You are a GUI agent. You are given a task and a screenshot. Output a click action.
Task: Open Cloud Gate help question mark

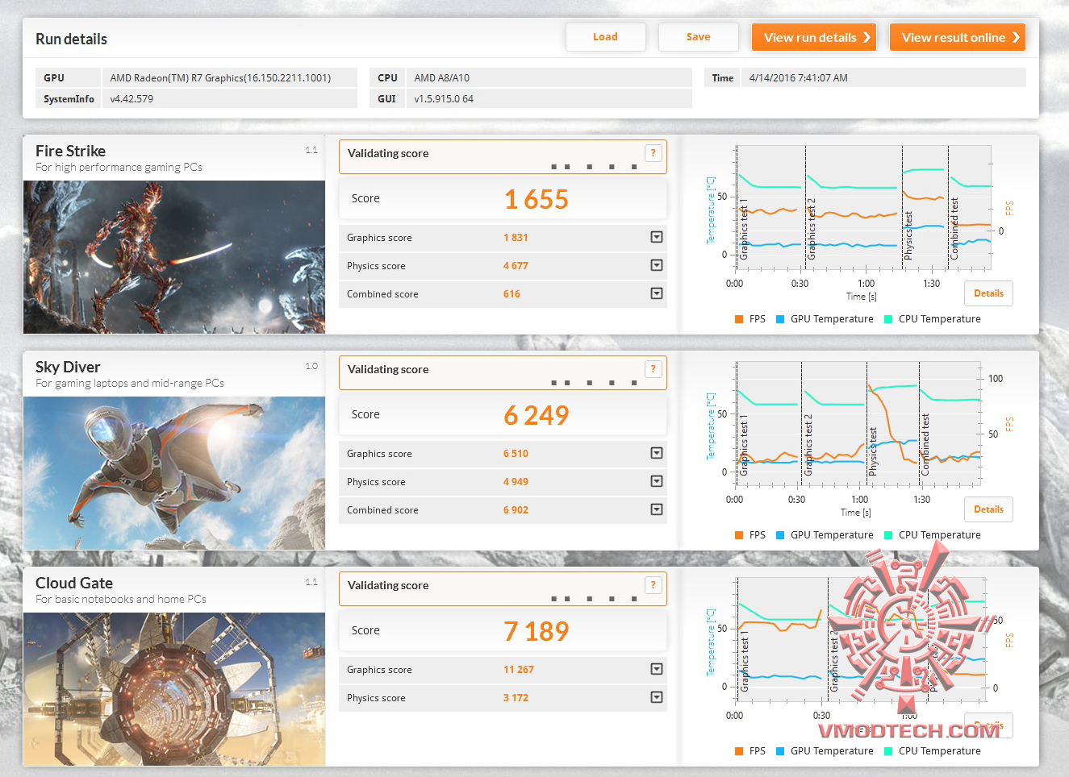[654, 585]
